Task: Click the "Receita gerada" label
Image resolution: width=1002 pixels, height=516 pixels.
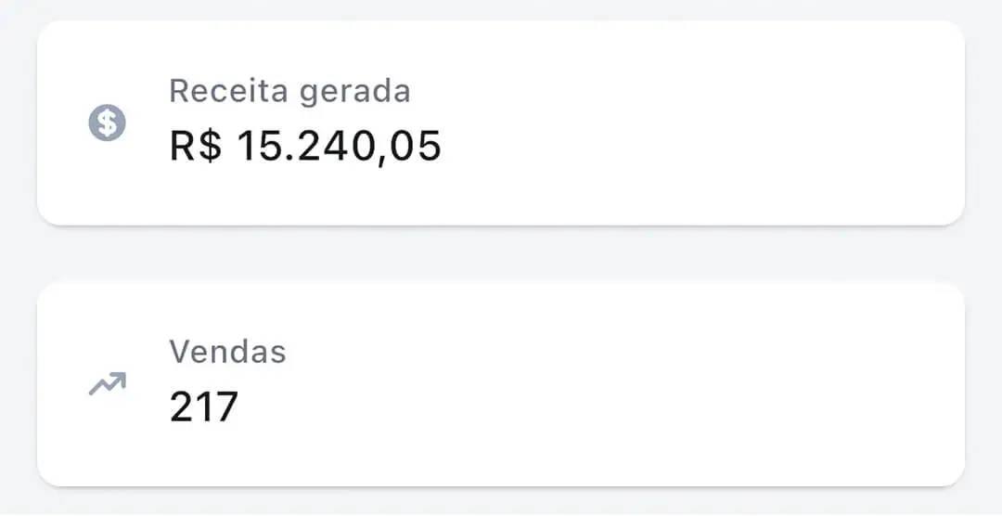Action: click(x=289, y=91)
